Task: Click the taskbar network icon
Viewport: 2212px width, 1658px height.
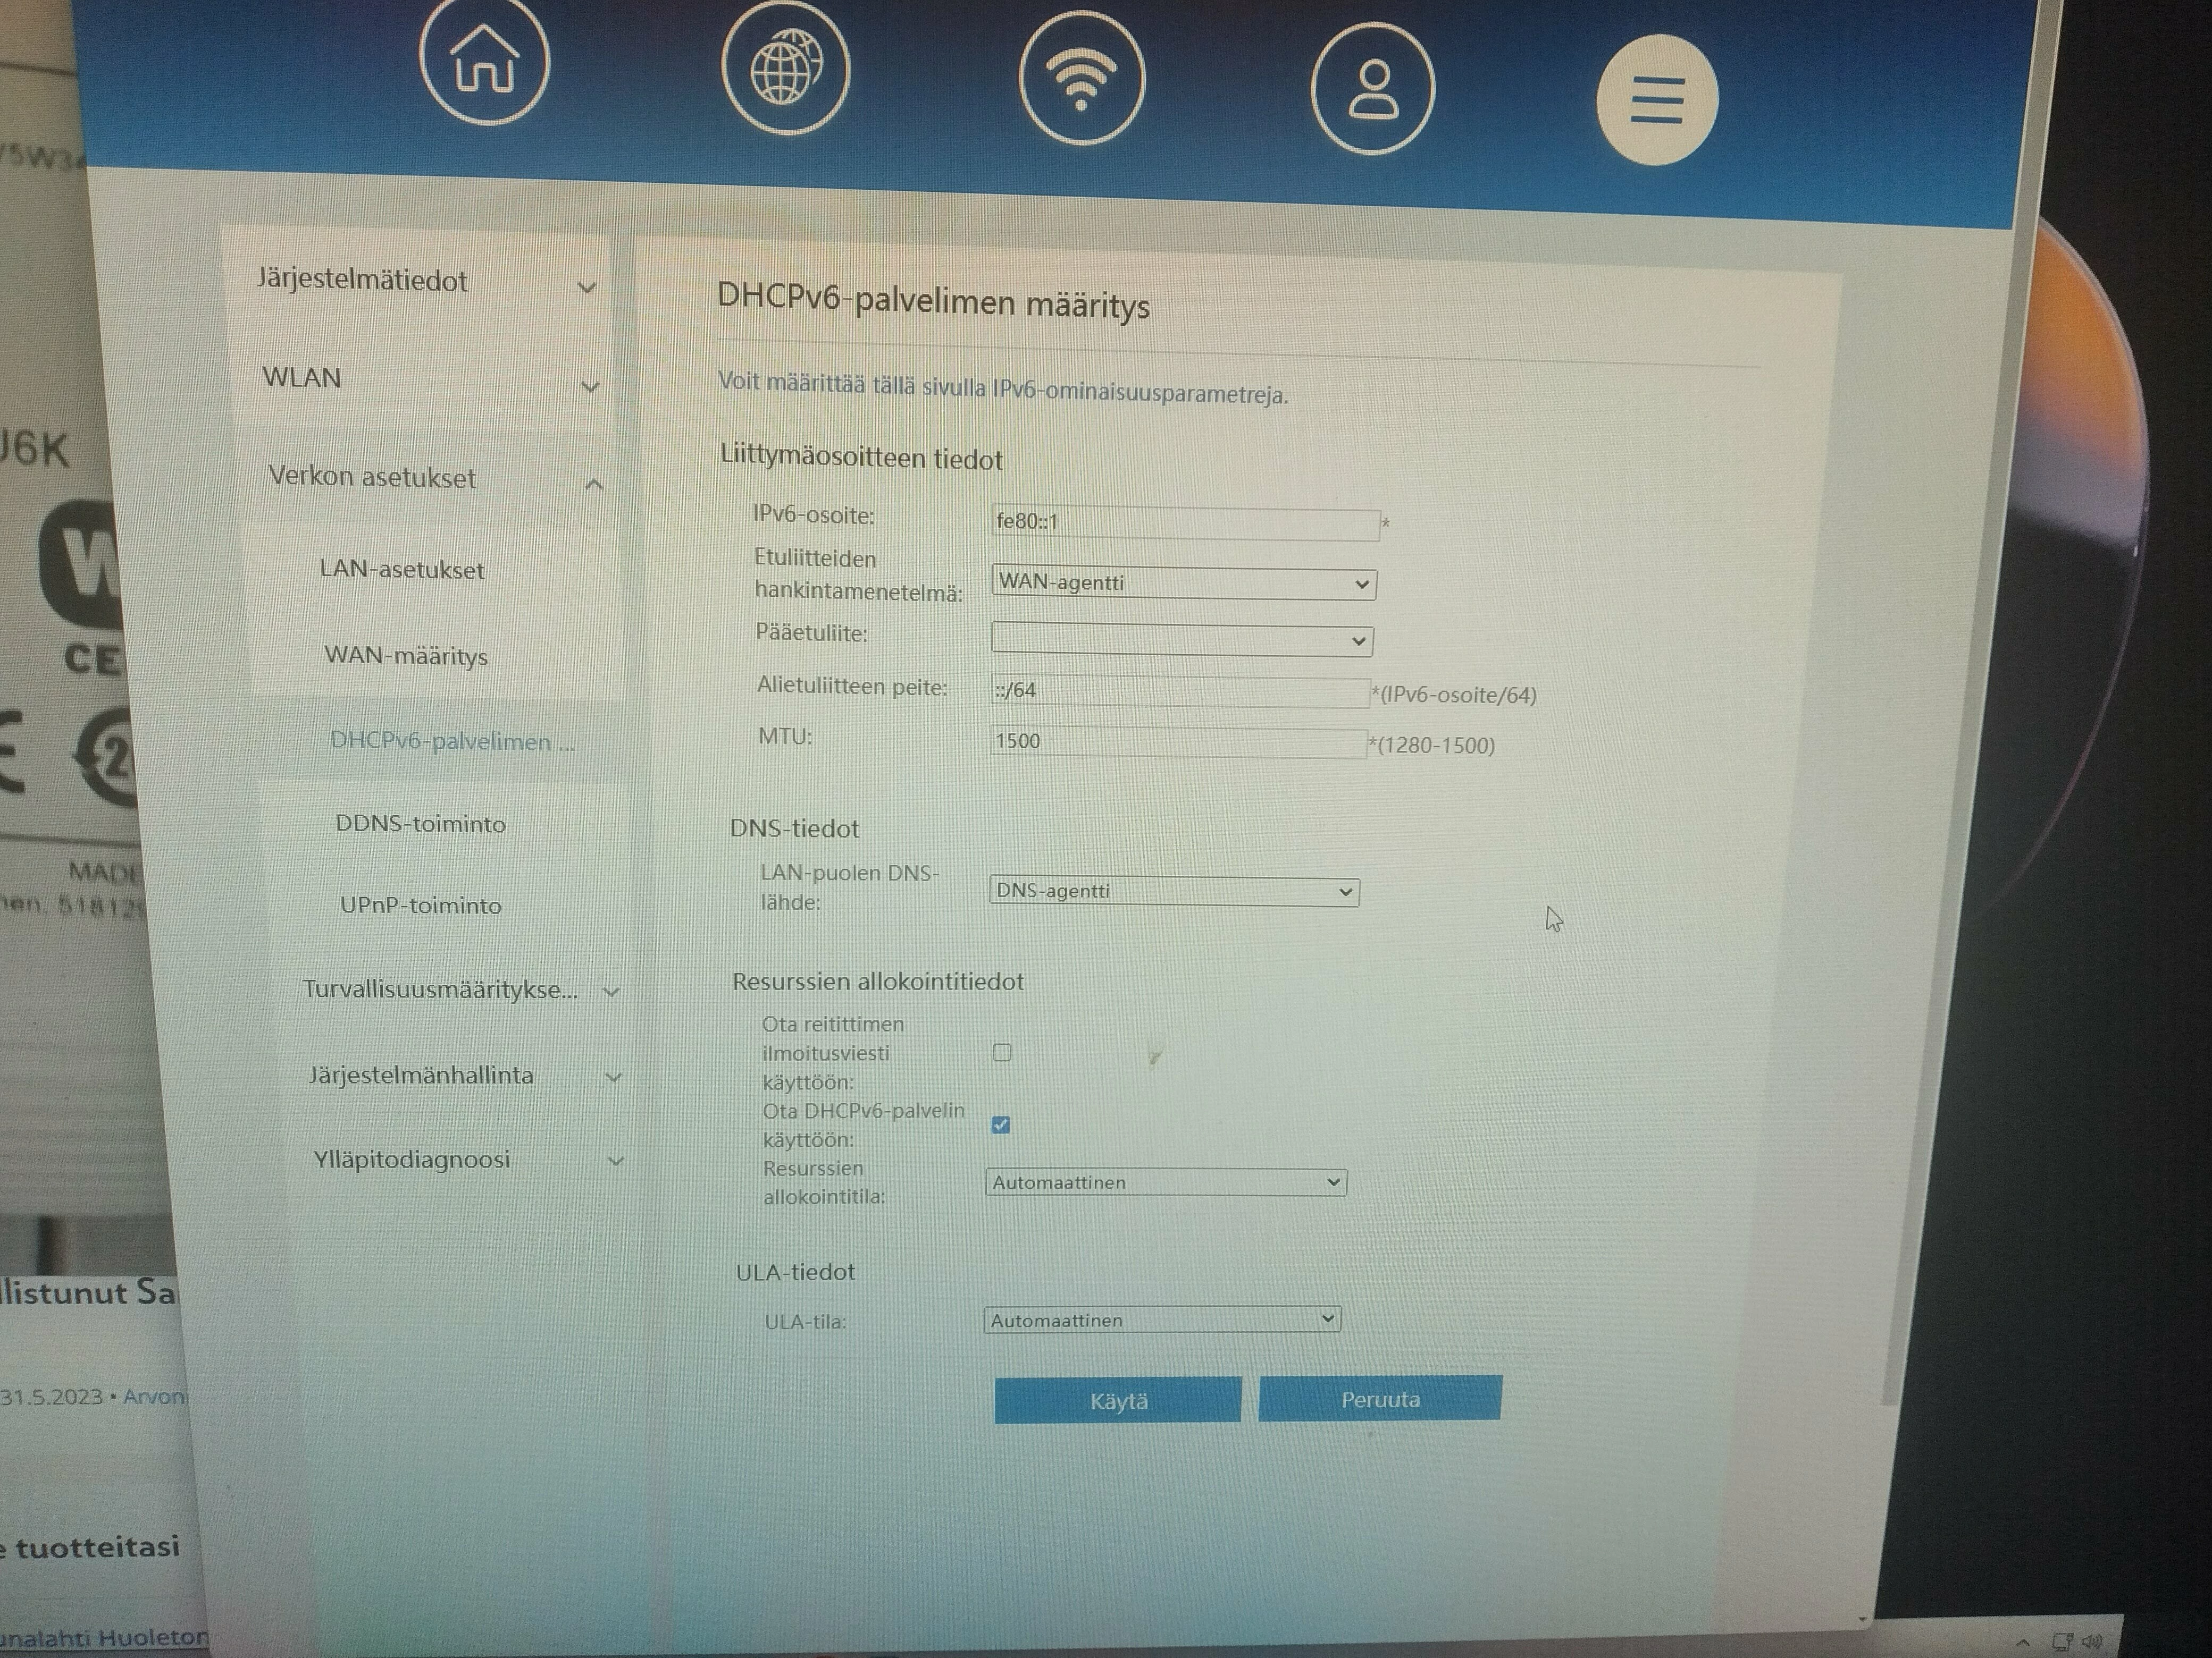Action: [2062, 1641]
